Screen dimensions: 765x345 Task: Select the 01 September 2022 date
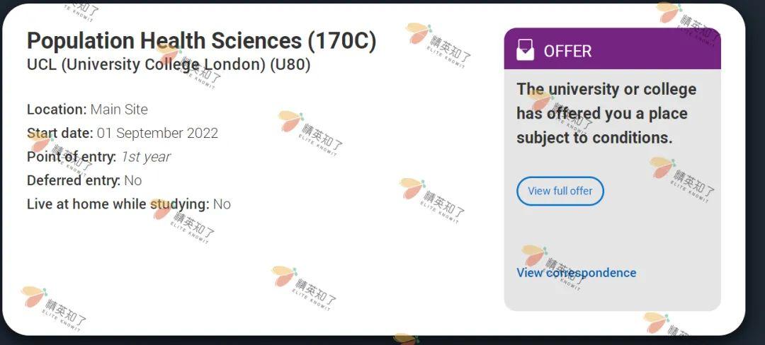157,133
